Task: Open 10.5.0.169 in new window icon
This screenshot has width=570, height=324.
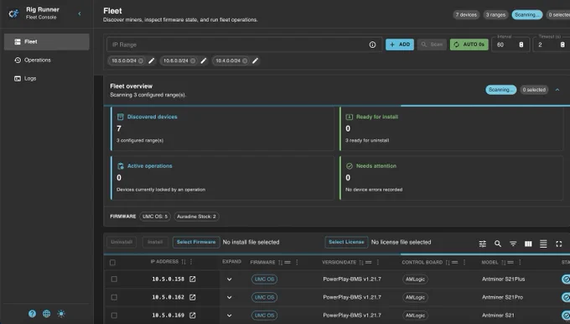Action: point(193,316)
